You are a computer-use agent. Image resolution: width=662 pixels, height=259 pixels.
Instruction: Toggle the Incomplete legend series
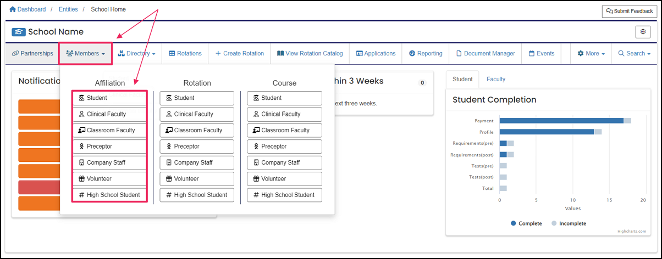(x=569, y=223)
